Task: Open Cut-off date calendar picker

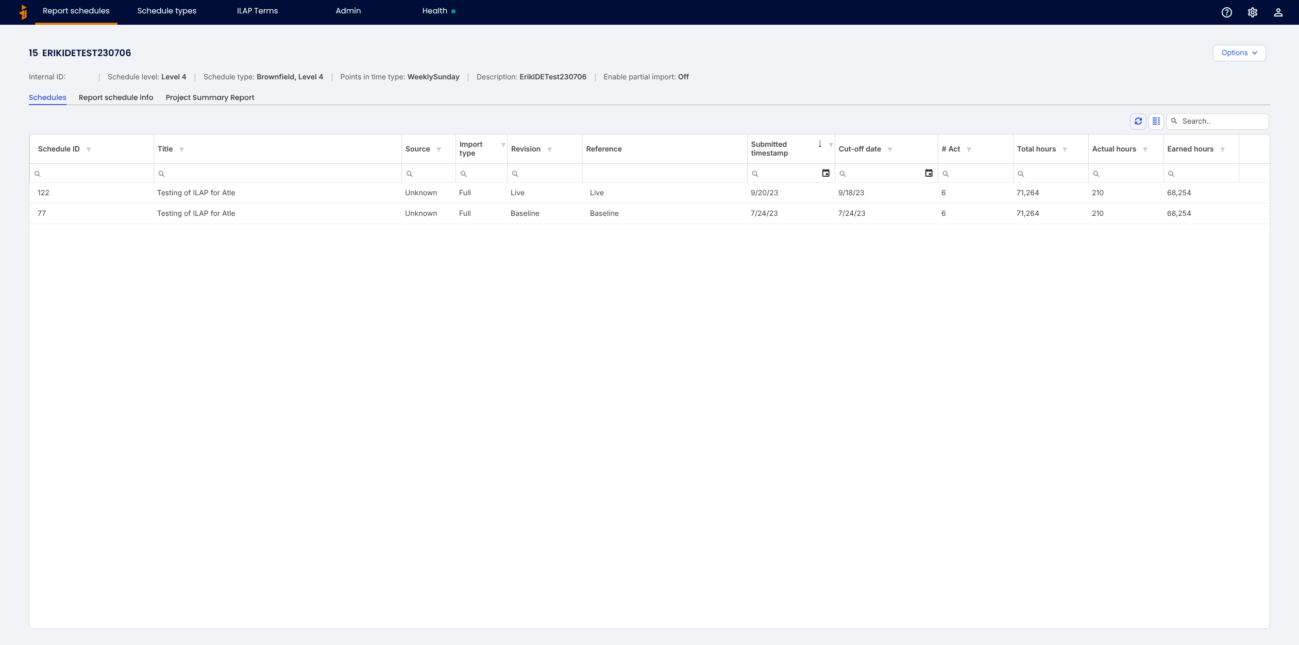Action: 929,173
